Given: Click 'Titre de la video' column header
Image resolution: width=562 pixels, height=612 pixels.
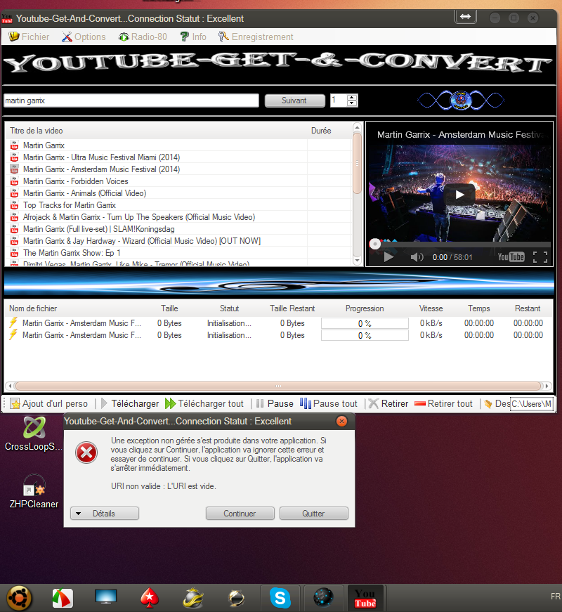Looking at the screenshot, I should (156, 131).
